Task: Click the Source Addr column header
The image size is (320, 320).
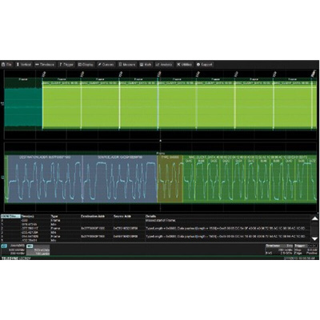Action: [122, 216]
